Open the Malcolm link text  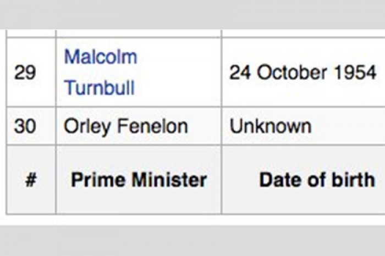(x=101, y=57)
